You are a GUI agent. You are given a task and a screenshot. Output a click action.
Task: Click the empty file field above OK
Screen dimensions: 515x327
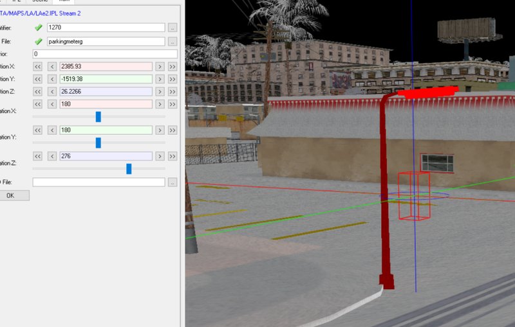pos(99,182)
